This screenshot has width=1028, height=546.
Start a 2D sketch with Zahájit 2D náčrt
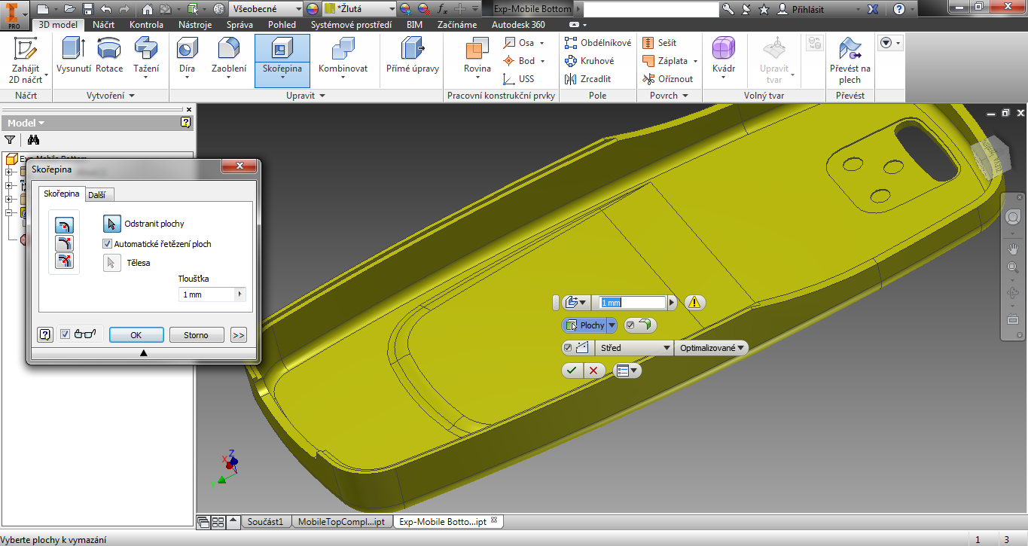tap(26, 60)
